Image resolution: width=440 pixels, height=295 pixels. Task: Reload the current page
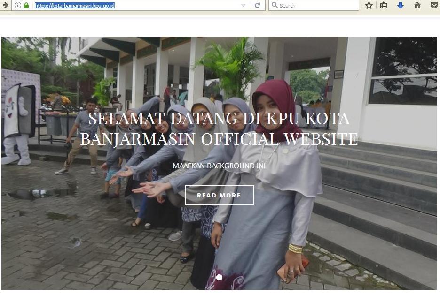257,5
